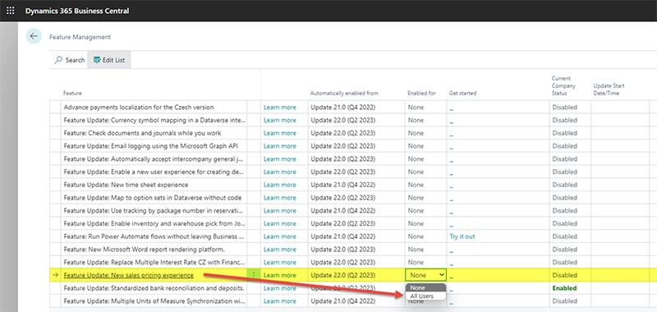
Task: Open Learn more for New sales pricing experience
Action: pyautogui.click(x=280, y=275)
